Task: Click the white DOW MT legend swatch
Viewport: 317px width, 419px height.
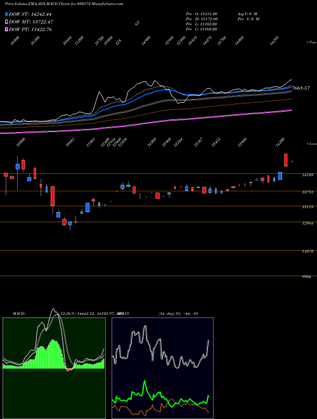Action: (x=6, y=22)
